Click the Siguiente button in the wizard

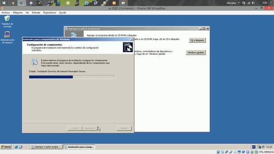tap(89, 128)
